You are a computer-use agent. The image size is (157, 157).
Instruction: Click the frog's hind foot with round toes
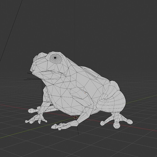[116, 120]
